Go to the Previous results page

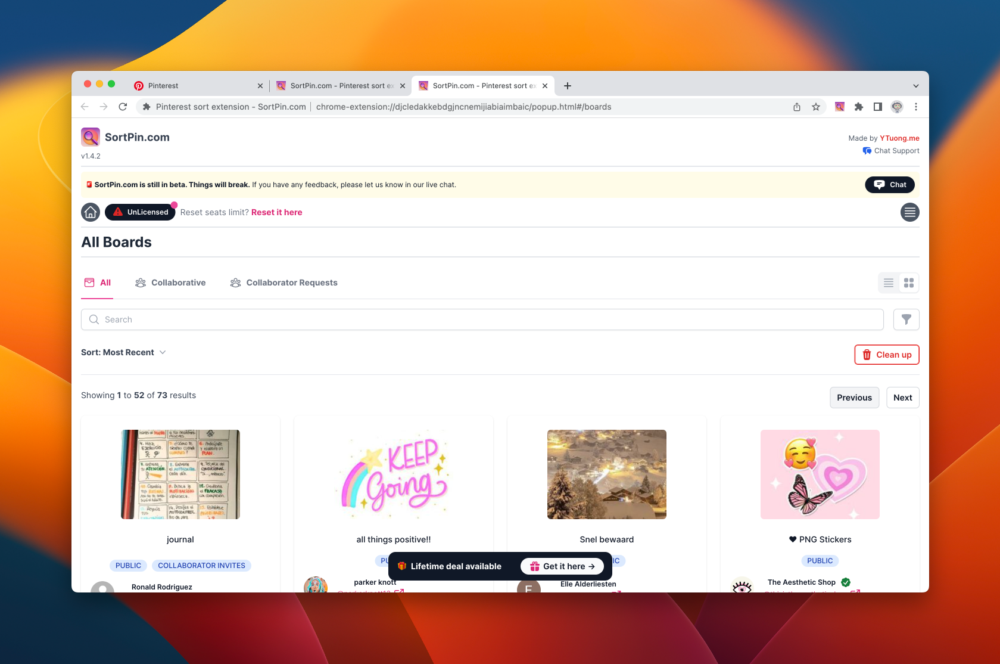coord(854,398)
